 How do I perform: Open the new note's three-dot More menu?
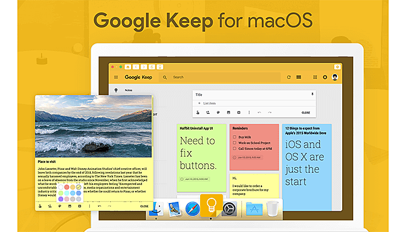point(249,113)
